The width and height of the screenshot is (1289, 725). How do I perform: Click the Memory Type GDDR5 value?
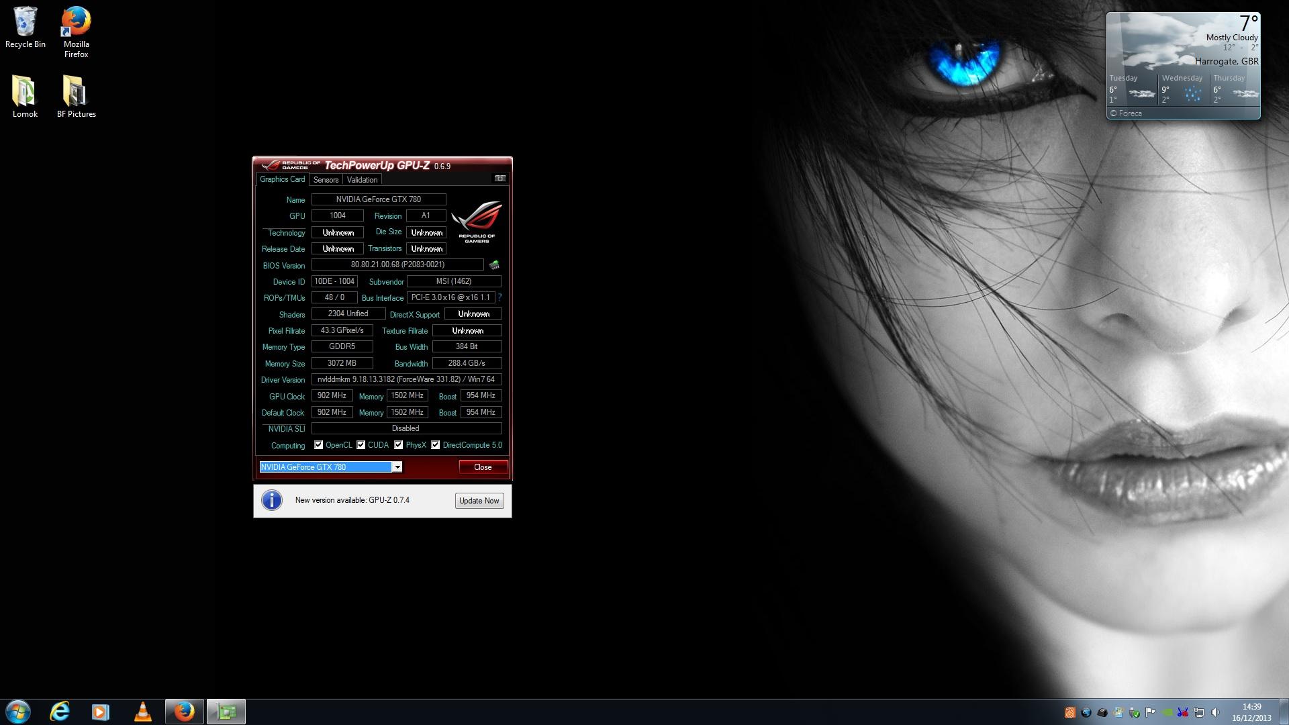point(342,346)
